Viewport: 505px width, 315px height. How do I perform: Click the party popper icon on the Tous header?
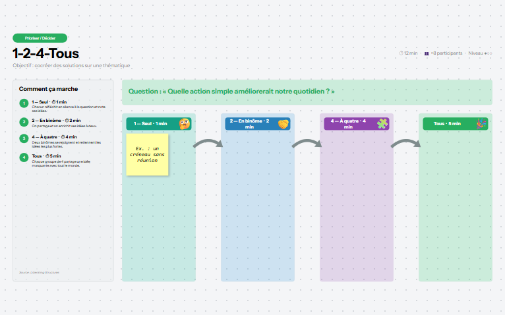point(481,124)
